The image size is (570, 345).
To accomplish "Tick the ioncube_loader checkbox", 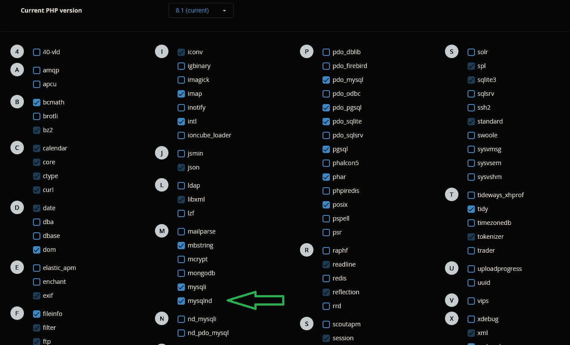I will (x=181, y=135).
